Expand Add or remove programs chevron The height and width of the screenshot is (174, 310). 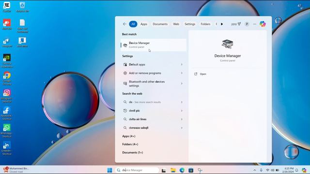[x=182, y=73]
